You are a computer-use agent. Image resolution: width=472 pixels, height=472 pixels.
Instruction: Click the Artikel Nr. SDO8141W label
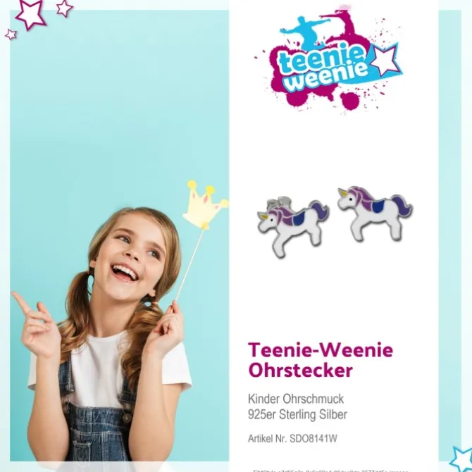click(292, 439)
